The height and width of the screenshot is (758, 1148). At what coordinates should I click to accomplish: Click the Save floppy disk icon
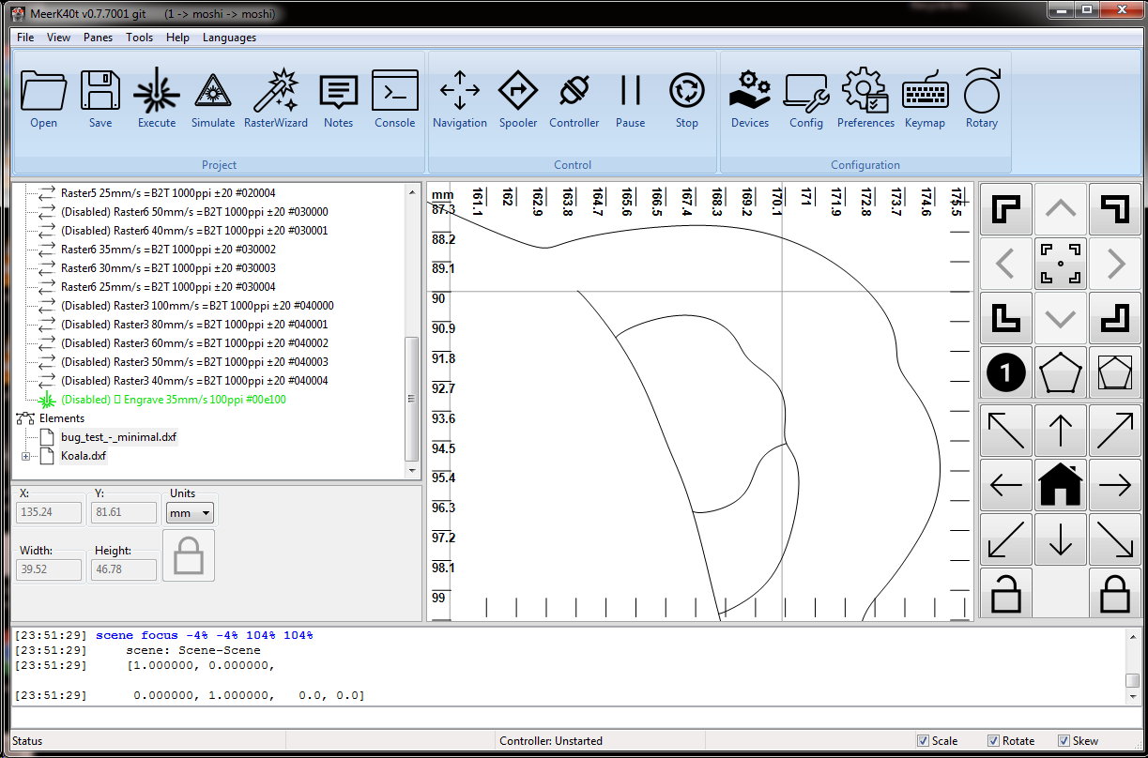[x=99, y=99]
